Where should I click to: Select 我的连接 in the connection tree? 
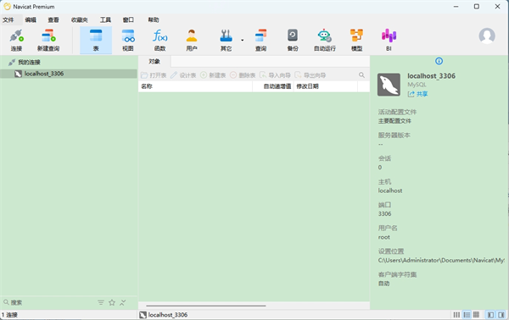pyautogui.click(x=29, y=62)
